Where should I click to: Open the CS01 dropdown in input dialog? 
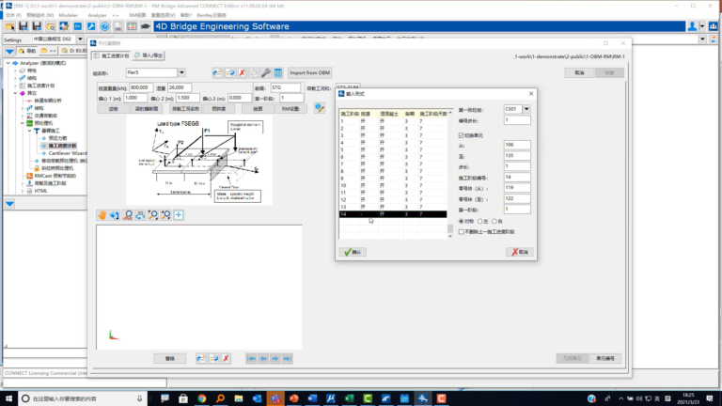(x=526, y=109)
